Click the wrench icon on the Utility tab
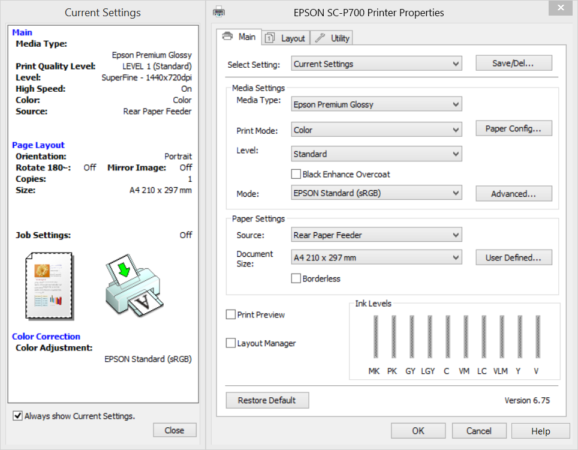This screenshot has width=578, height=450. [x=320, y=37]
